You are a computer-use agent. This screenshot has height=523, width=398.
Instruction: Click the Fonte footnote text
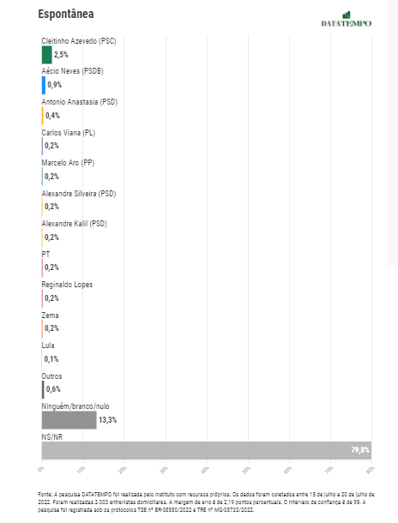(x=206, y=502)
